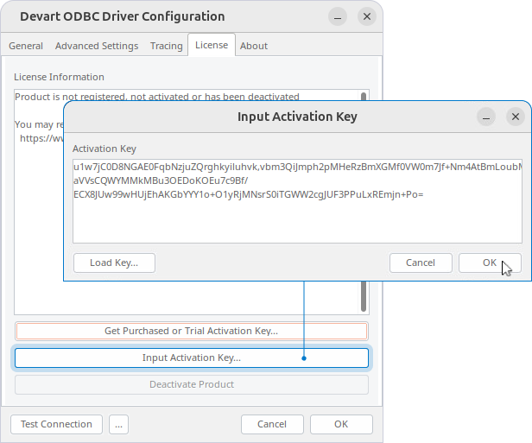Close the Input Activation Key dialog
Image resolution: width=532 pixels, height=443 pixels.
(516, 117)
